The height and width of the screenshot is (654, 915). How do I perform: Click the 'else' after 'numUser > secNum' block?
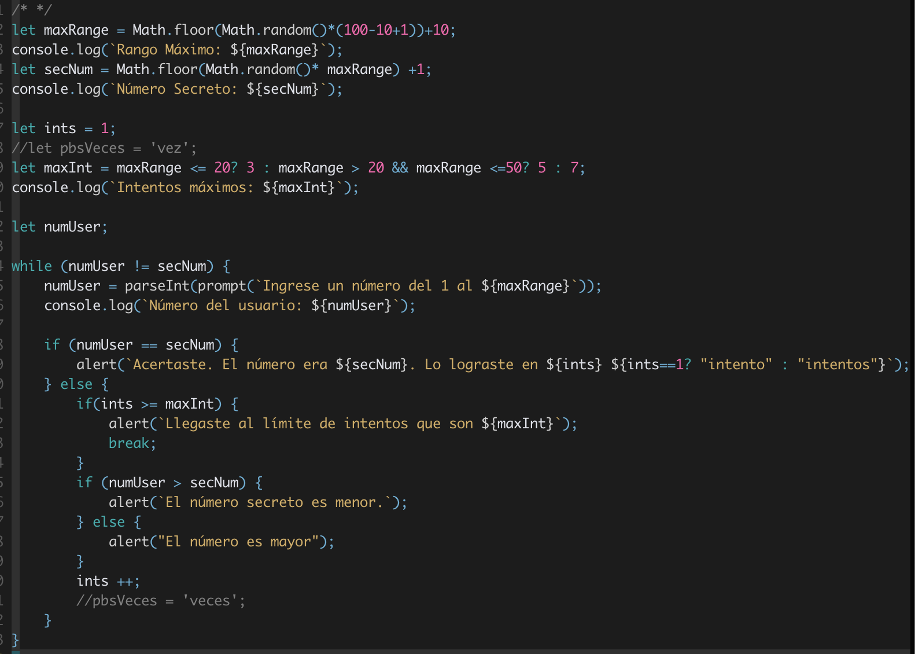[x=109, y=522]
